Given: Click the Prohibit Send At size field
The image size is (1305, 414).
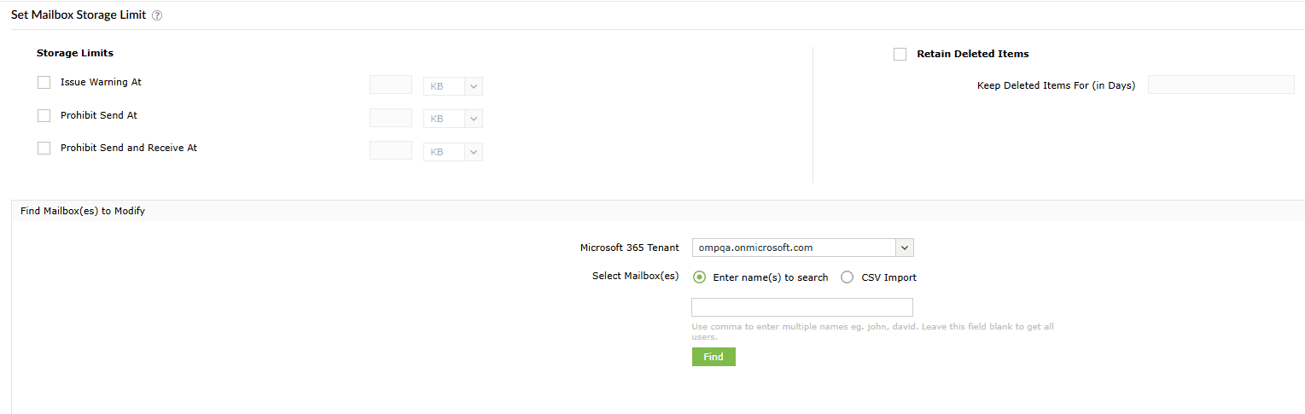Looking at the screenshot, I should [391, 118].
